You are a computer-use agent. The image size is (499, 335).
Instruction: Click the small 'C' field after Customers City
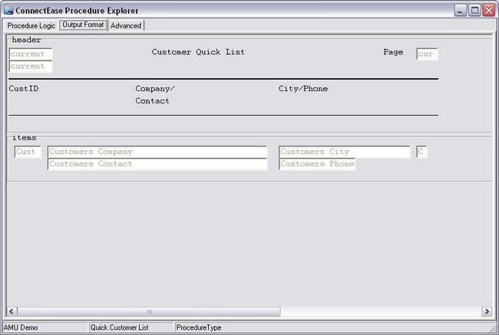[x=421, y=152]
